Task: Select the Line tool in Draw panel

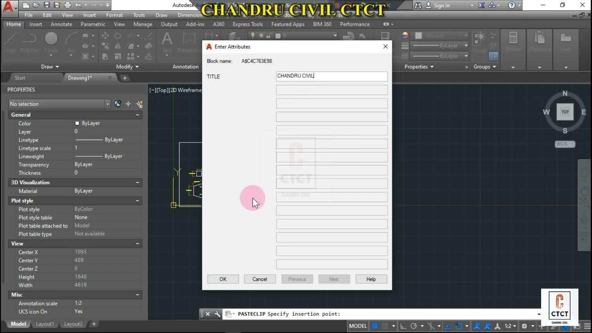Action: tap(11, 42)
